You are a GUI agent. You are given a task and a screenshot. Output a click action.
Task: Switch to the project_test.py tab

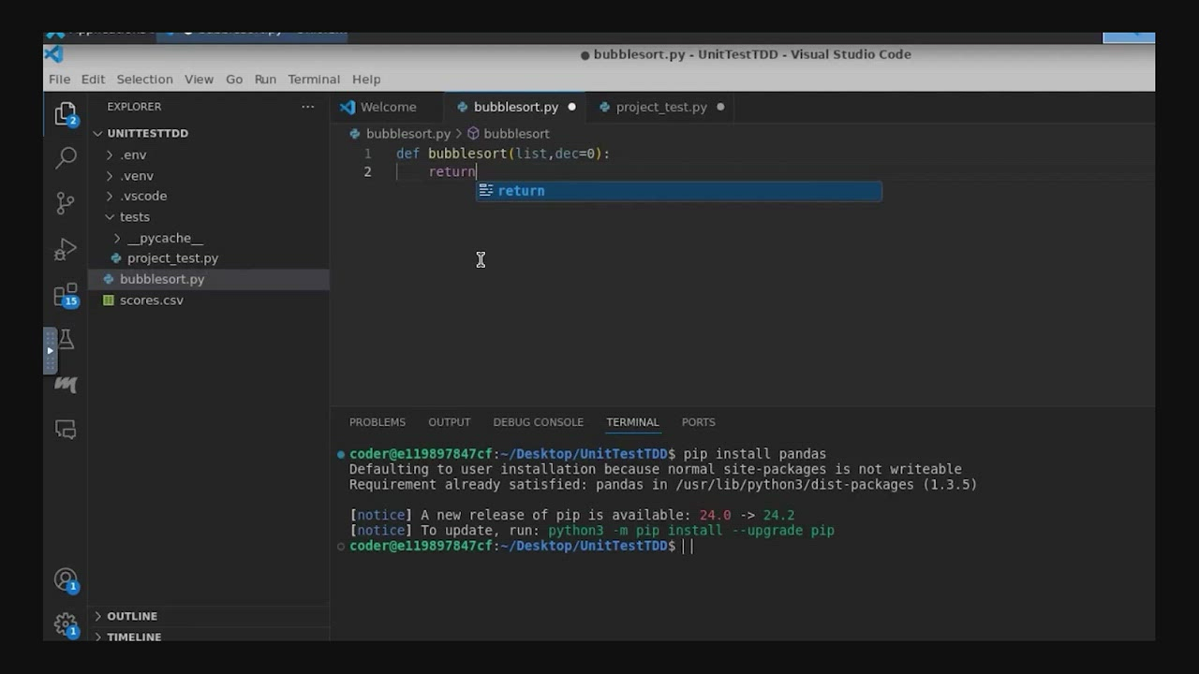[x=660, y=107]
